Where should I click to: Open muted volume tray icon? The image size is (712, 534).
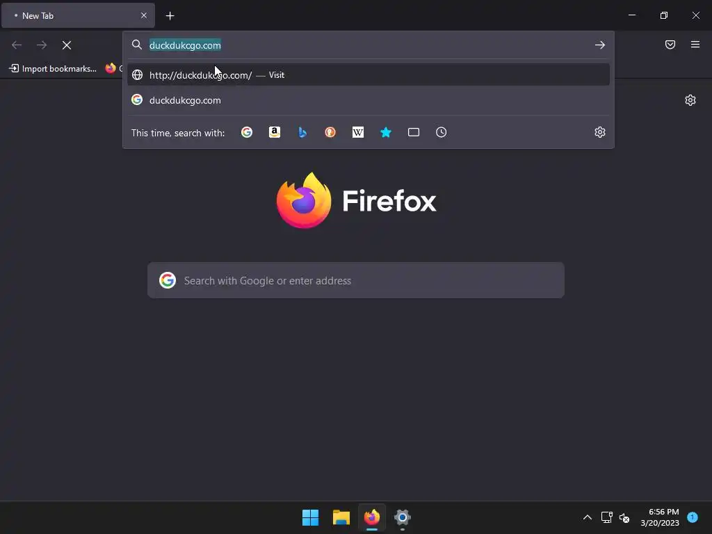click(624, 517)
